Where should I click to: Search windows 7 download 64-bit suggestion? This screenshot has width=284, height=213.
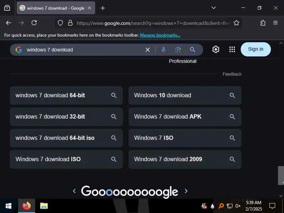66,95
